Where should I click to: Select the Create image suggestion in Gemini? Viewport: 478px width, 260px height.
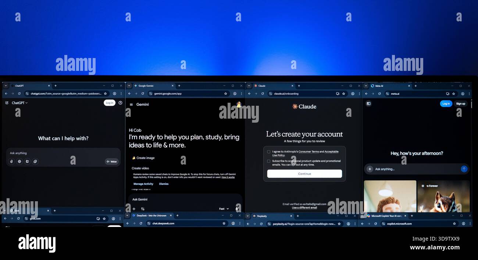click(143, 158)
